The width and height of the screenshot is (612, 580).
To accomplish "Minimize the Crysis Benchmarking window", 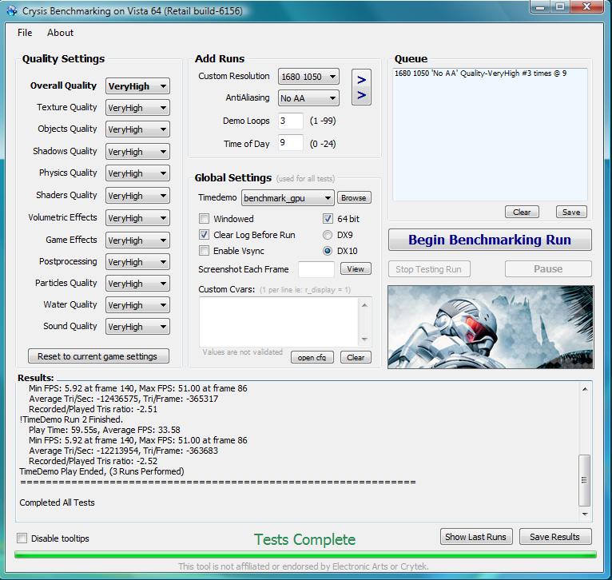I will click(541, 6).
